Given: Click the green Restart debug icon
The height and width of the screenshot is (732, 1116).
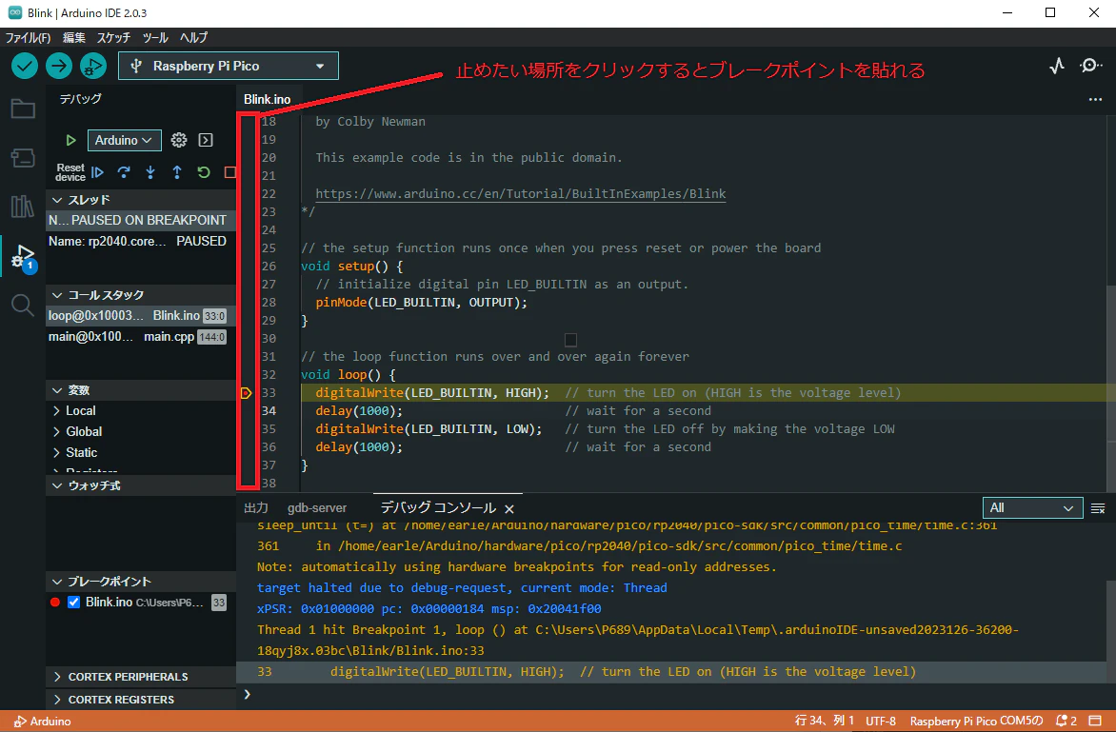Looking at the screenshot, I should 204,172.
